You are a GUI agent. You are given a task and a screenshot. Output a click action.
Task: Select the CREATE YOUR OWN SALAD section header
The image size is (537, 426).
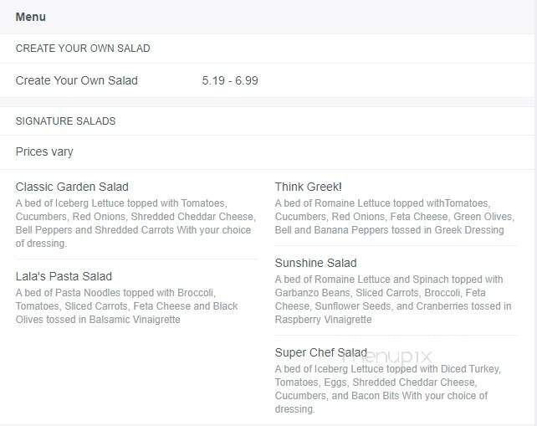tap(83, 49)
